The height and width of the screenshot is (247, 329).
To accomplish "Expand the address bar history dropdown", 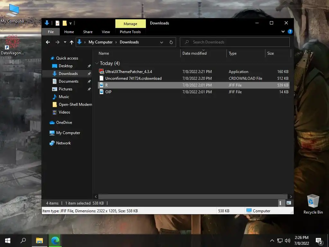I will (162, 42).
